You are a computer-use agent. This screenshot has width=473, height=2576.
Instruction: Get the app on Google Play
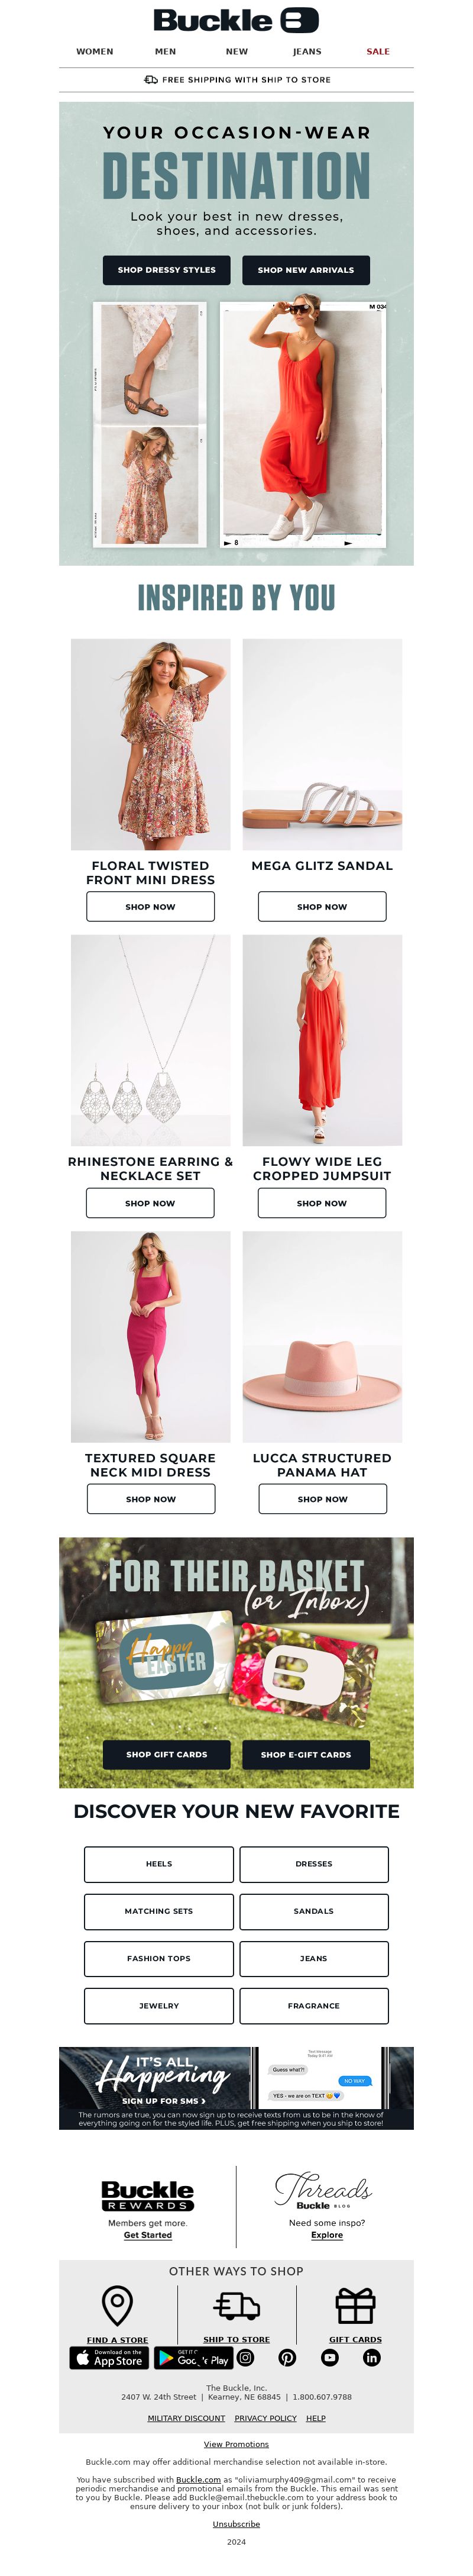[193, 2358]
